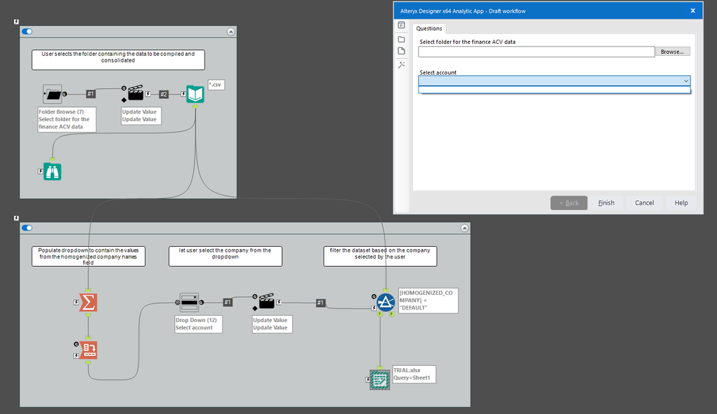Click the document sidebar icon in the Analytic App window
The image size is (717, 414).
coord(401,51)
